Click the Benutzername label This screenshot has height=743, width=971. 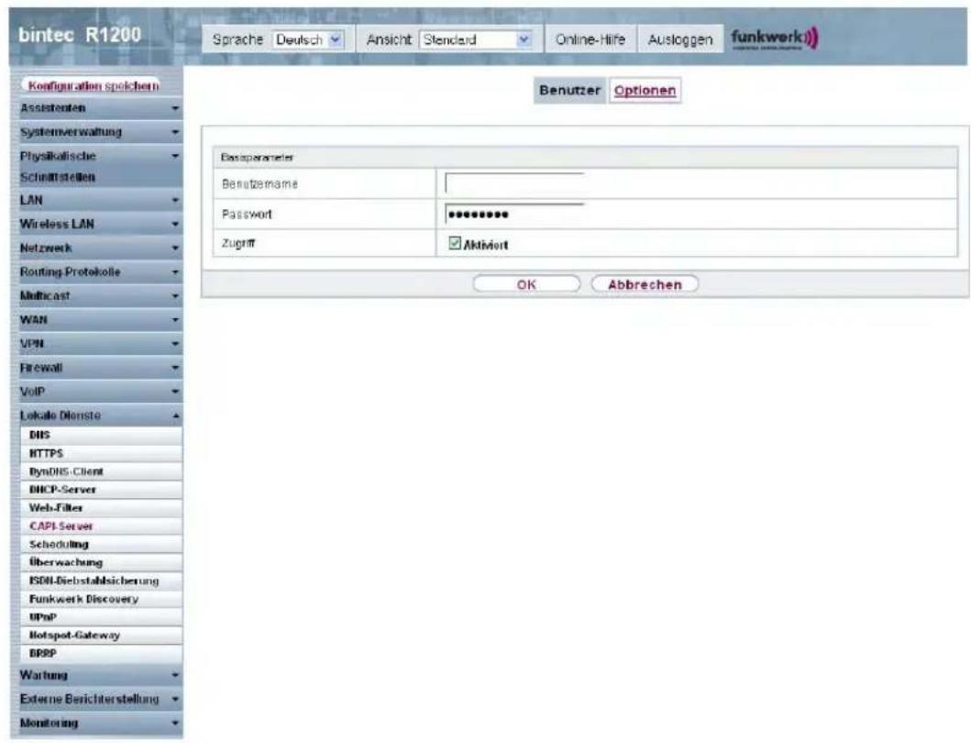tap(259, 184)
